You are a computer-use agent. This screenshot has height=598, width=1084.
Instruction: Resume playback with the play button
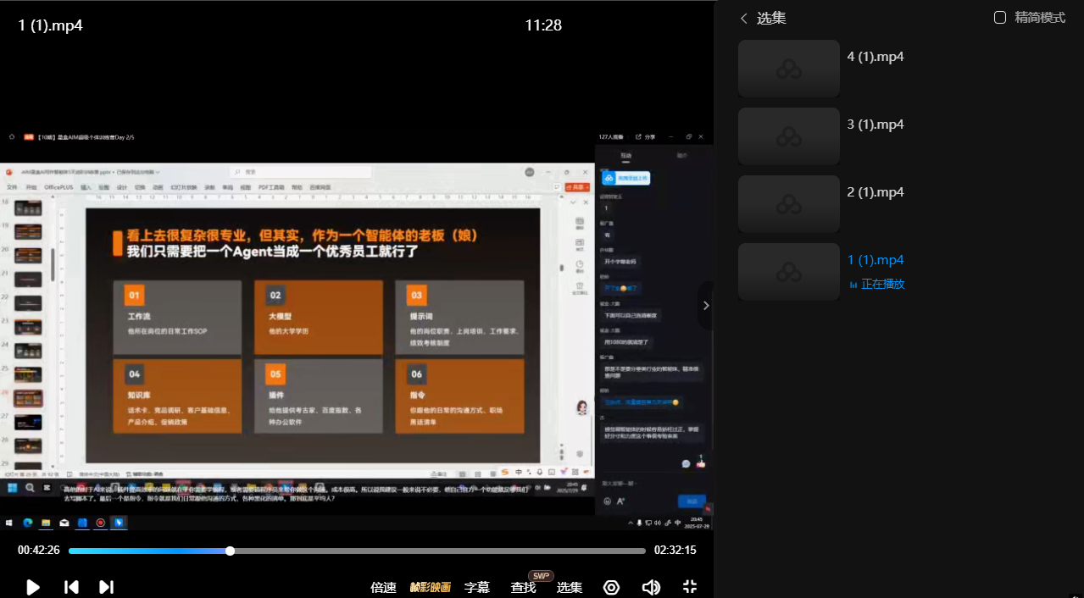(x=32, y=586)
